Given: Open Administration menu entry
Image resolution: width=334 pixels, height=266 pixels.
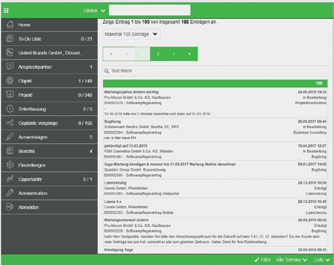Looking at the screenshot, I should click(49, 193).
